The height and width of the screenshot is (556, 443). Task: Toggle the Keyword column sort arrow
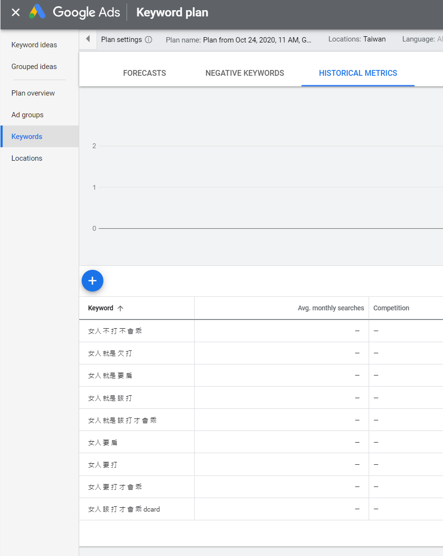(x=120, y=308)
